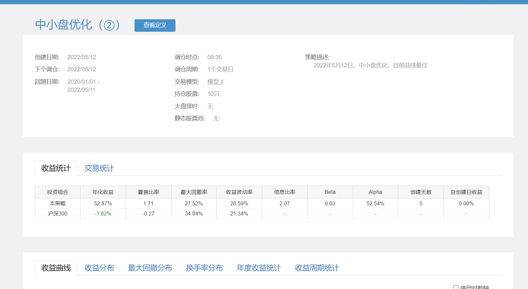Enable the 使用对数轴 checkbox
Viewport: 528px width, 289px height.
[x=456, y=287]
